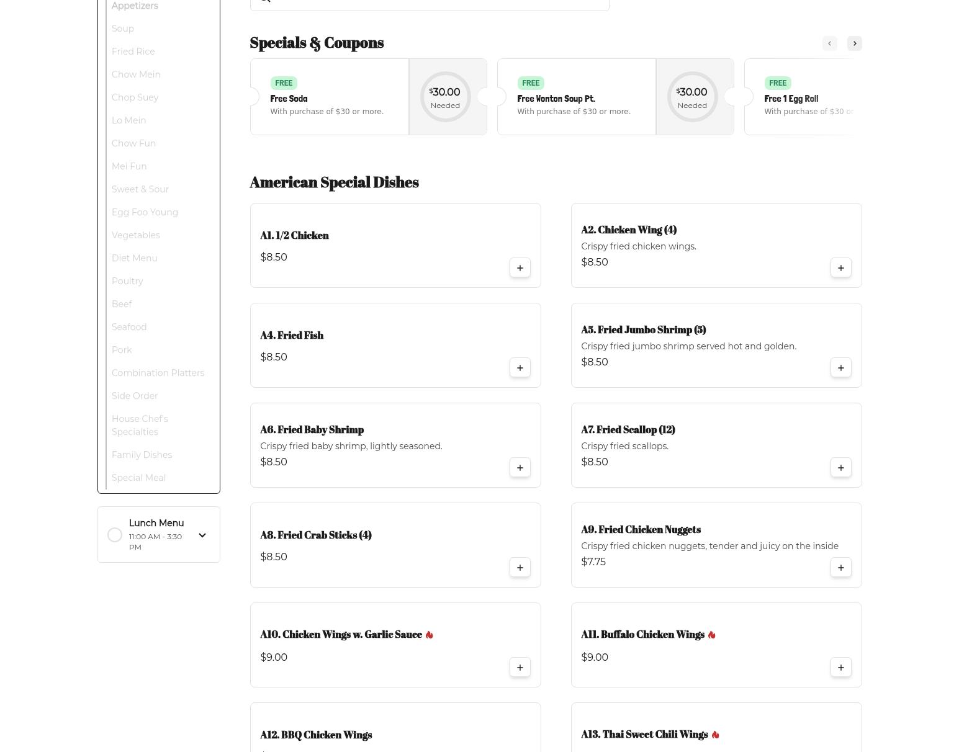Select Chow Fun category

tap(134, 143)
